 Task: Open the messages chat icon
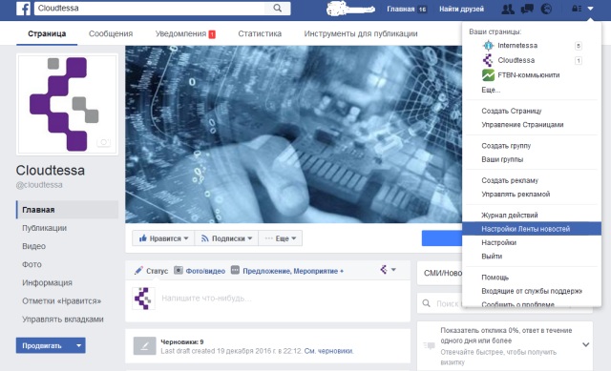(x=527, y=9)
